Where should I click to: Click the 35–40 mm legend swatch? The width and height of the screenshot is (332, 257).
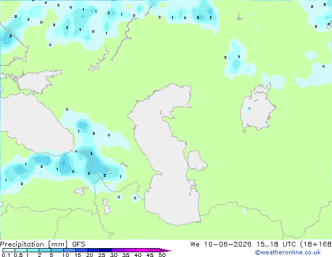[x=129, y=250]
